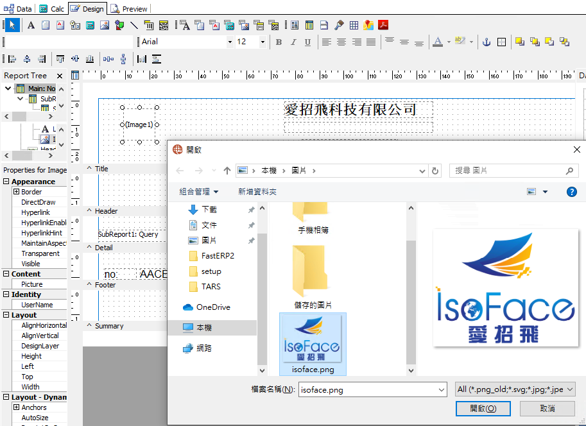This screenshot has width=586, height=426.
Task: Center the text horizontally
Action: point(341,42)
